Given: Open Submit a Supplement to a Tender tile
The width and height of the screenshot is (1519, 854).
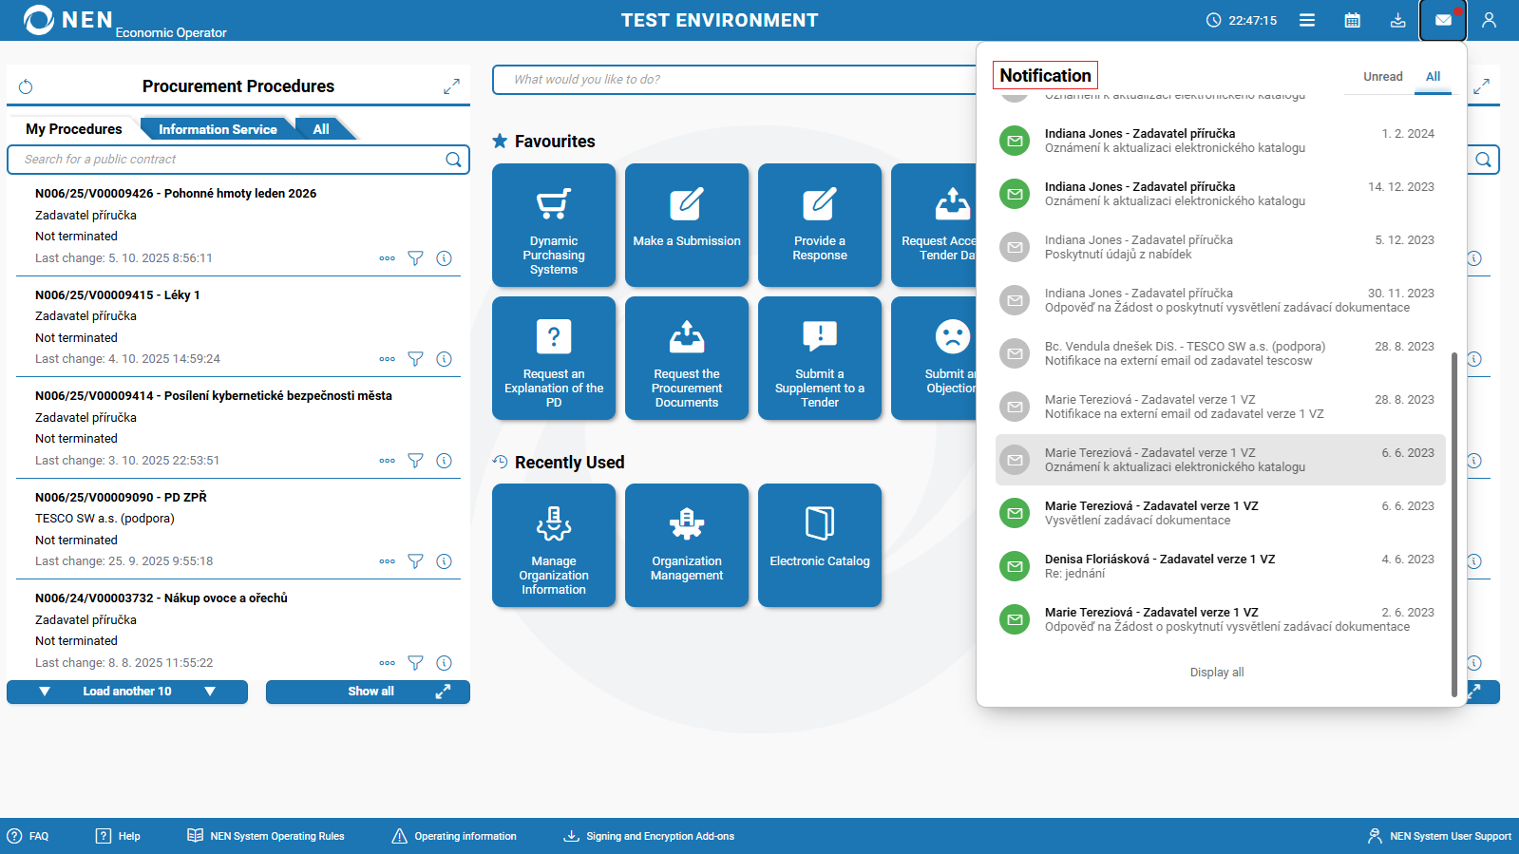Looking at the screenshot, I should [x=820, y=358].
